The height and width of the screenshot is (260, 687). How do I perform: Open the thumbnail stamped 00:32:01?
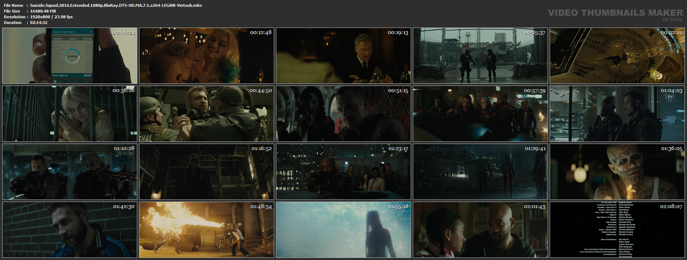[x=617, y=56]
